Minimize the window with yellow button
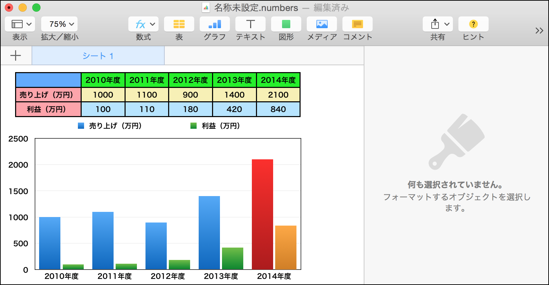 23,8
